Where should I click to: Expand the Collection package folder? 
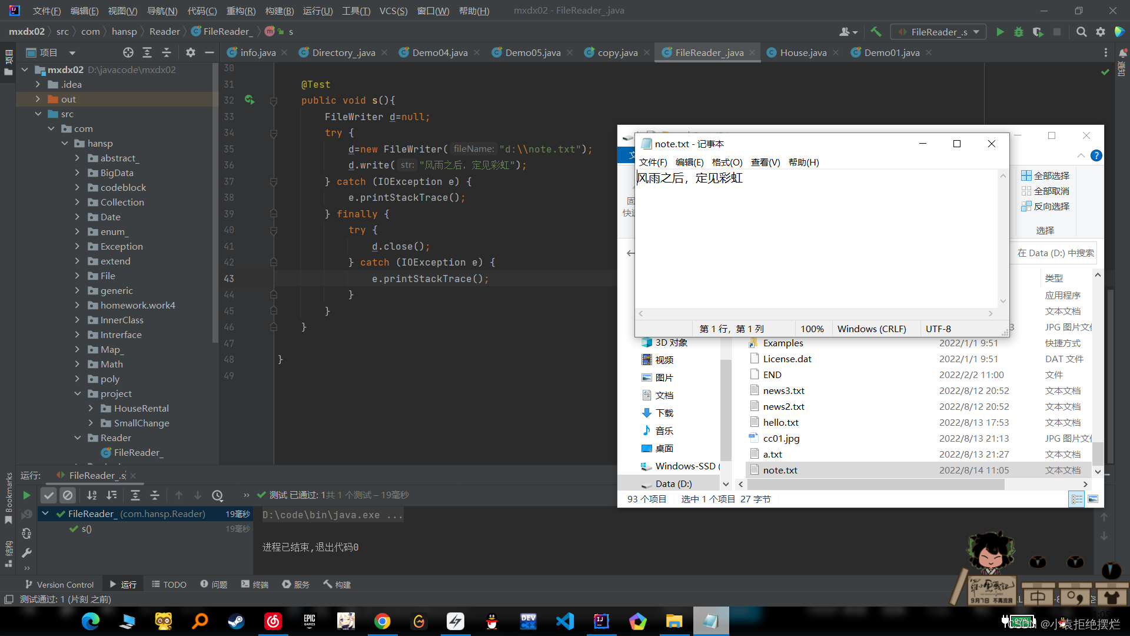pyautogui.click(x=77, y=202)
